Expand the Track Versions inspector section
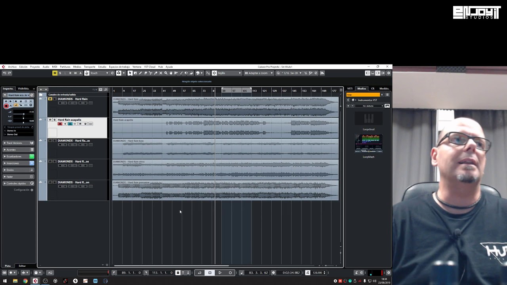Viewport: 507px width, 285px height. coord(18,143)
